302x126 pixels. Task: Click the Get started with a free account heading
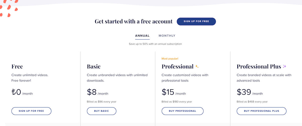point(134,22)
